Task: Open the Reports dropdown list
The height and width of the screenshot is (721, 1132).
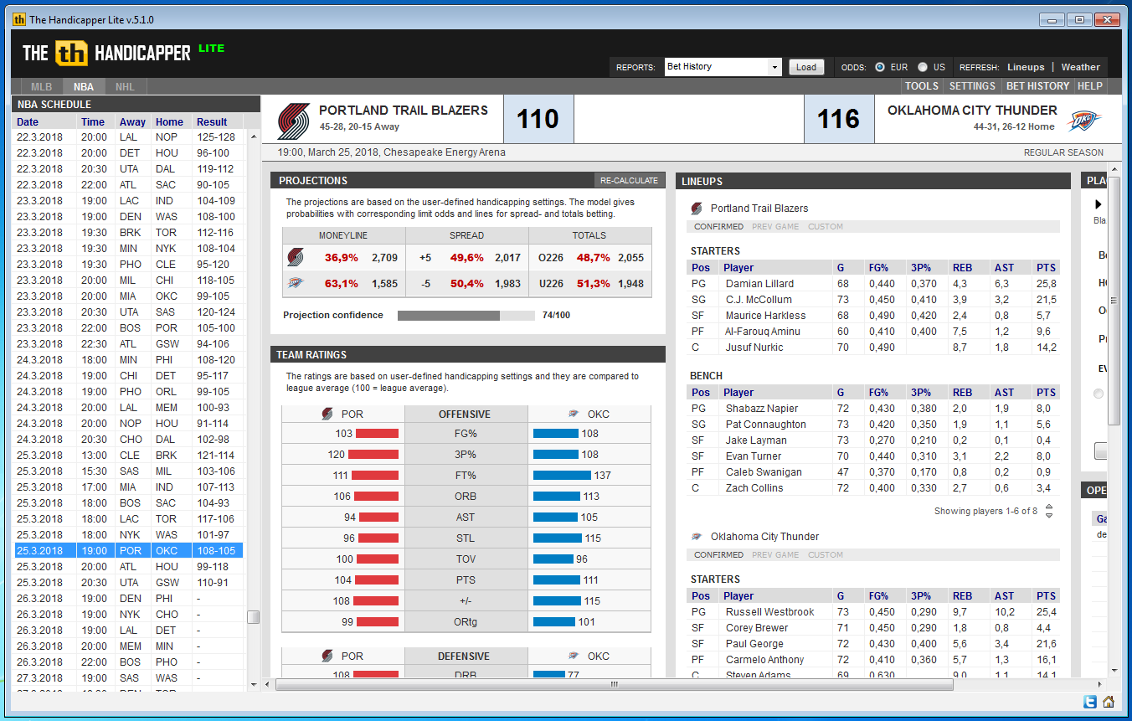Action: click(x=774, y=67)
